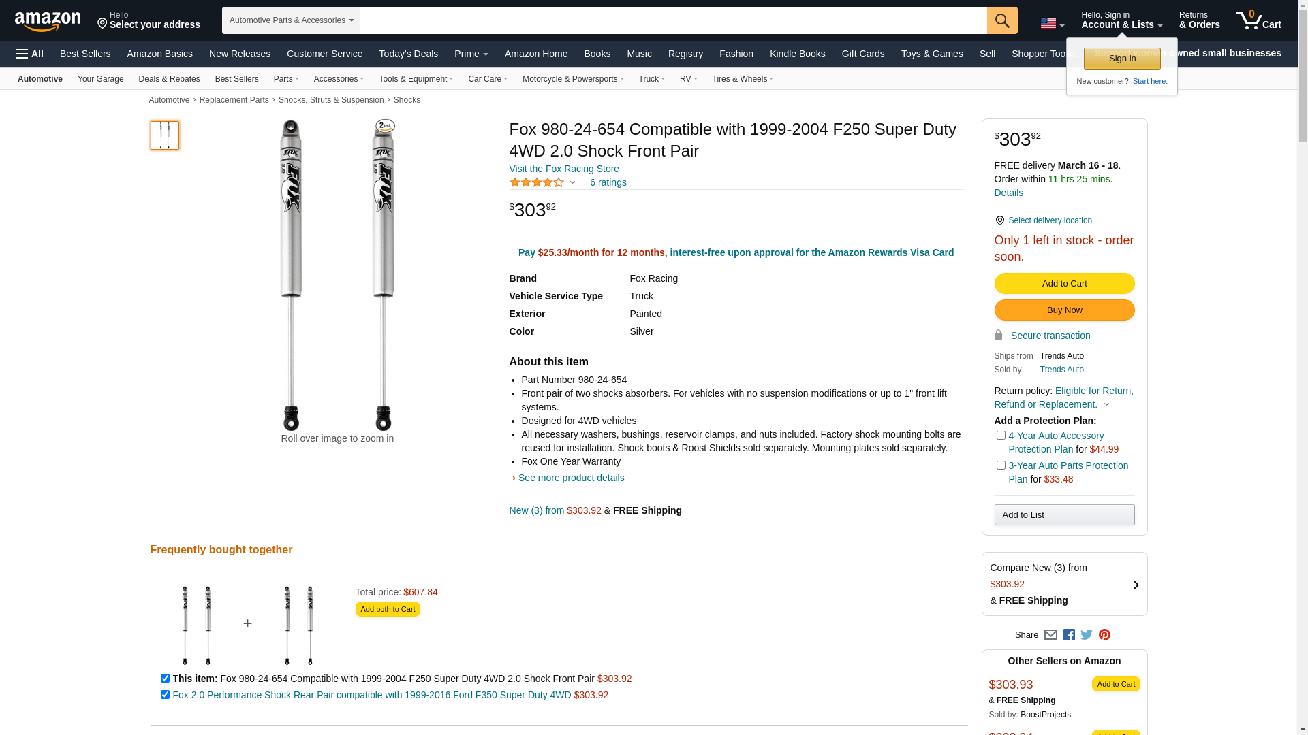Go to Today's Deals
The width and height of the screenshot is (1308, 735).
(408, 54)
